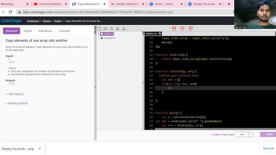Switch to the Channel dashboard YouTube tab
The image size is (276, 155).
48,4
